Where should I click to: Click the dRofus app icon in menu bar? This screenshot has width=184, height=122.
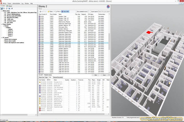1,3
